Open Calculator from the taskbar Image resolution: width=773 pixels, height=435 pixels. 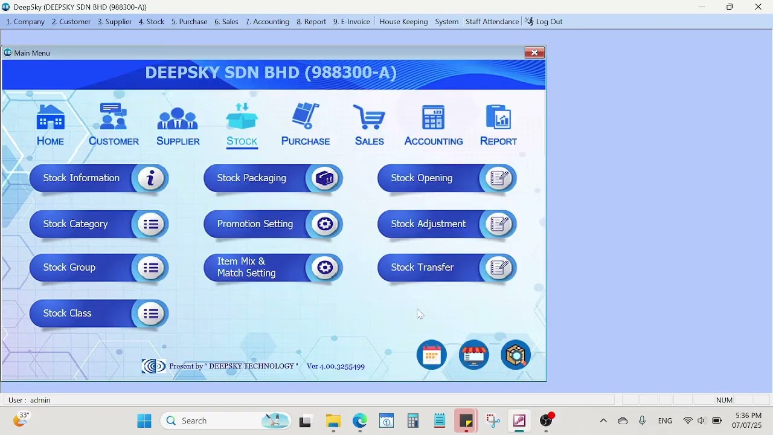pos(413,421)
